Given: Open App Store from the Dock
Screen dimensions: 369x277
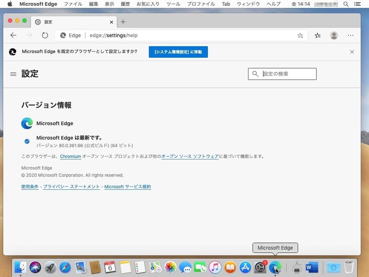Looking at the screenshot, I should click(x=245, y=267).
